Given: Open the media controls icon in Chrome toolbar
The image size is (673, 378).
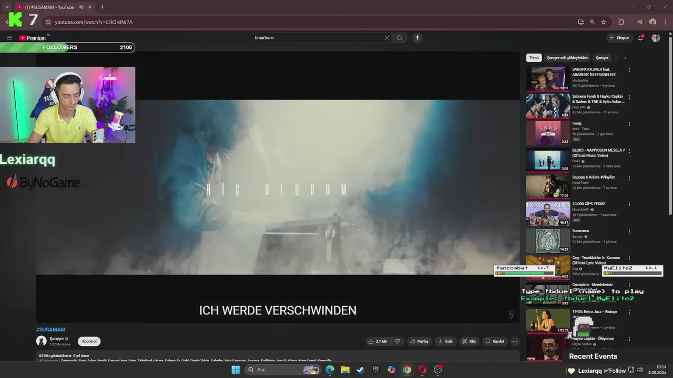Looking at the screenshot, I should [x=640, y=22].
